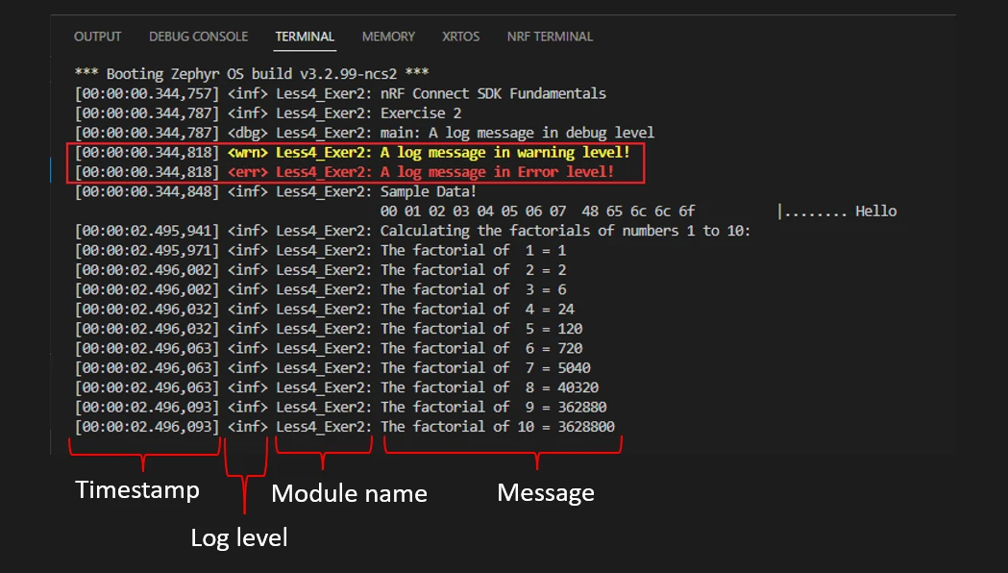Screen dimensions: 1008x573
Task: Select the TERMINAL tab
Action: coord(305,37)
